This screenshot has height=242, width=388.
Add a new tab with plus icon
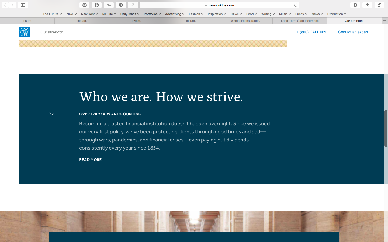click(x=385, y=21)
